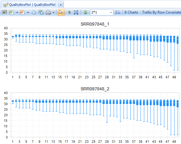Choose the rectangle selection tool
Screen dimensions: 181x144
pyautogui.click(x=76, y=12)
